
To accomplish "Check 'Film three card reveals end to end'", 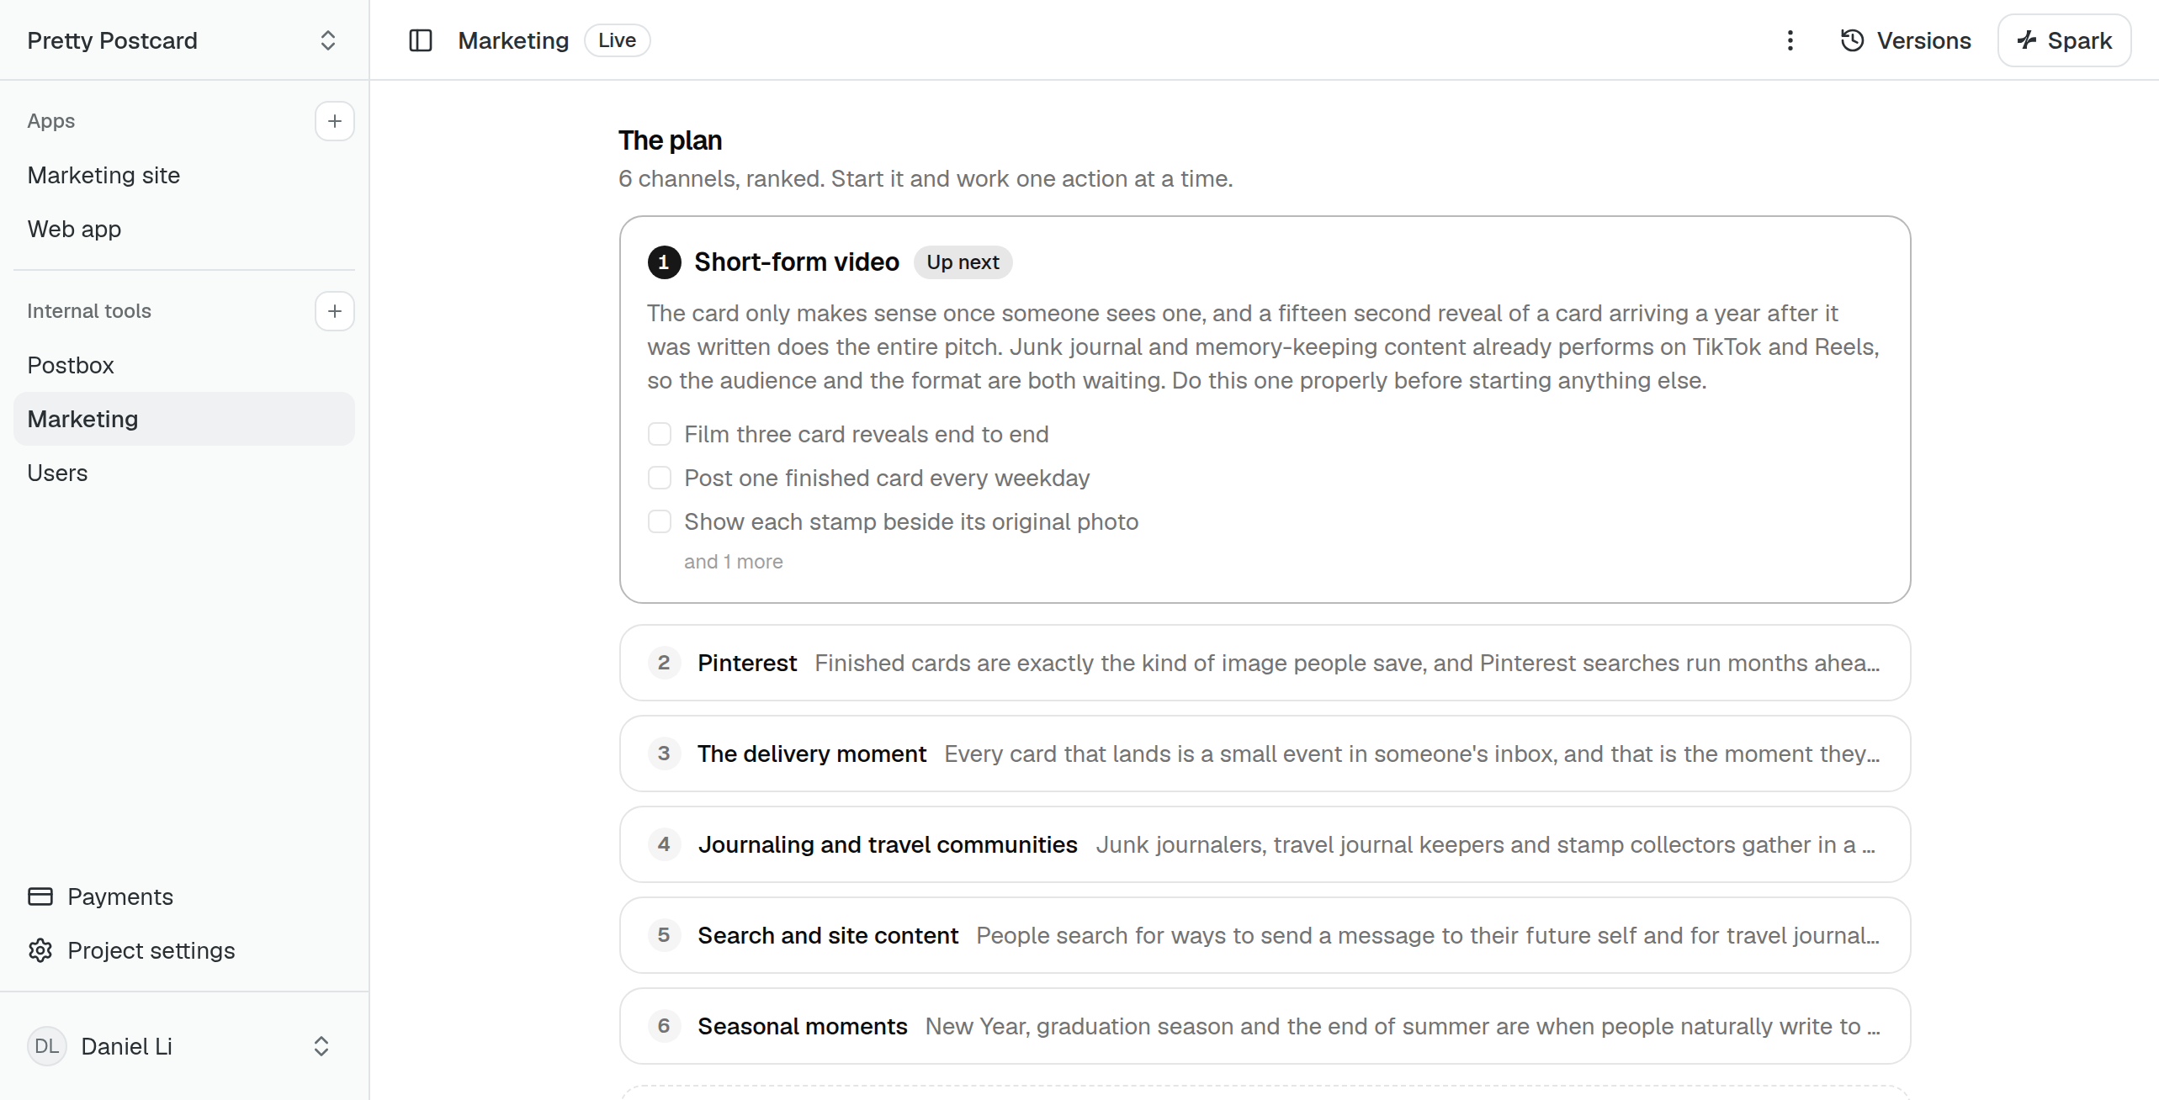I will pos(660,434).
